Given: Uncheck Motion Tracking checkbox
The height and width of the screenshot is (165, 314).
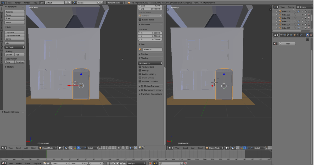Looking at the screenshot, I should pos(142,86).
